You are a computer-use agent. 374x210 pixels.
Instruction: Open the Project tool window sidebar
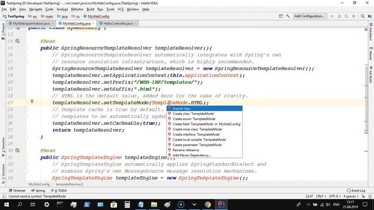pos(3,32)
